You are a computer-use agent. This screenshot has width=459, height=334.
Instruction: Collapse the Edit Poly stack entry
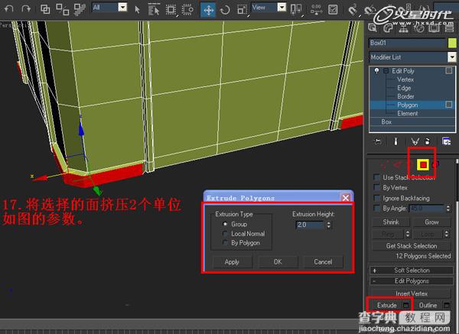tap(386, 71)
